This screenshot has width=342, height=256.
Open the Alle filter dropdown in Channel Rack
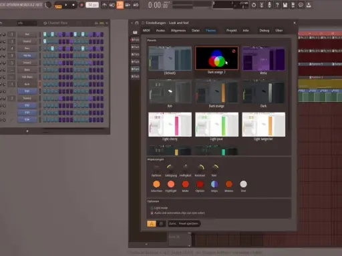click(27, 23)
